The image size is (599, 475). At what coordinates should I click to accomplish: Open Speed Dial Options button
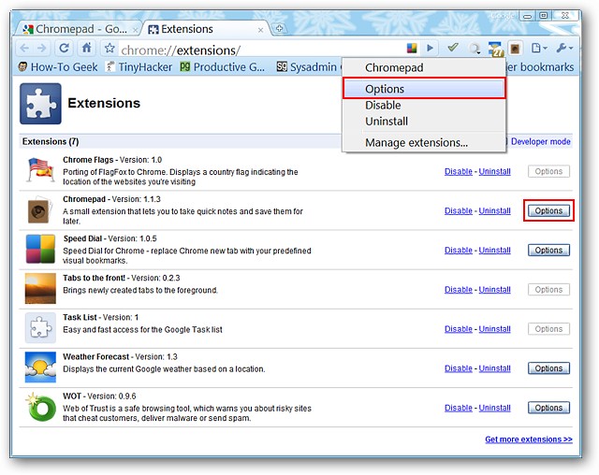548,251
